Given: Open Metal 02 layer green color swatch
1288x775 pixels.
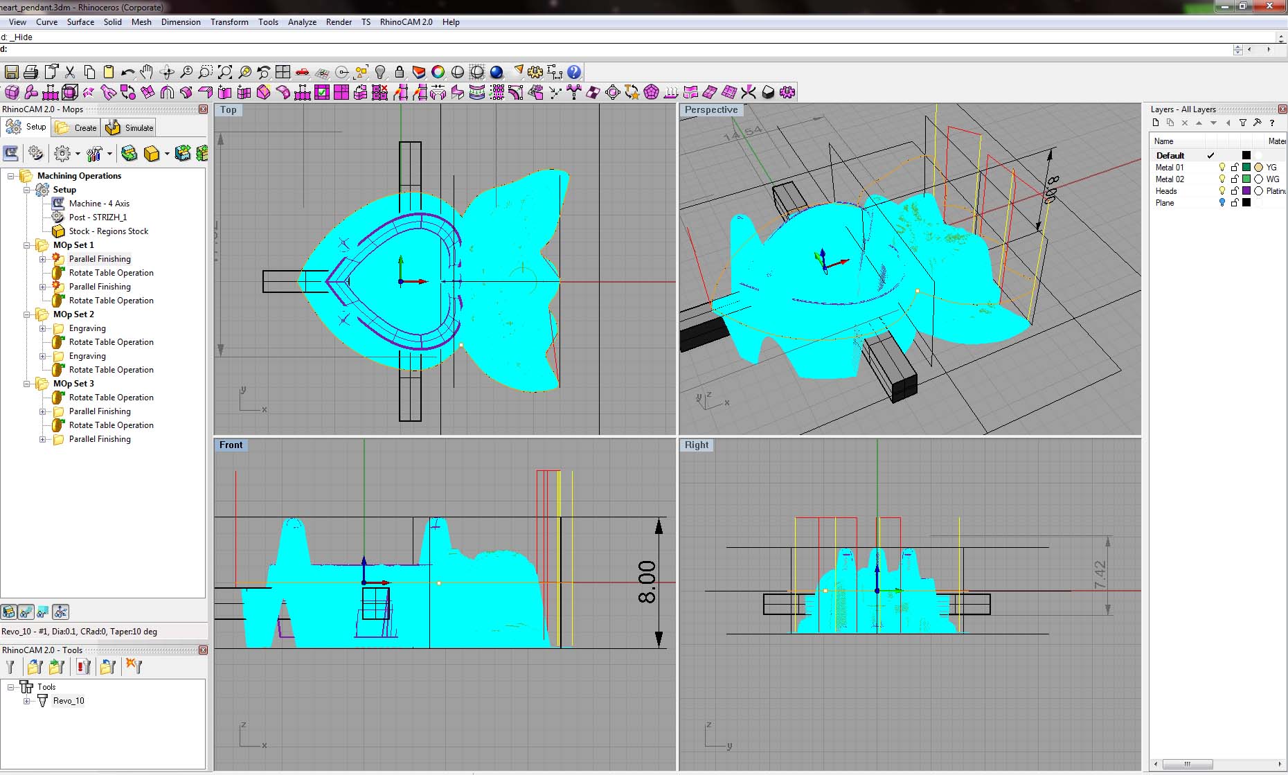Looking at the screenshot, I should 1246,179.
